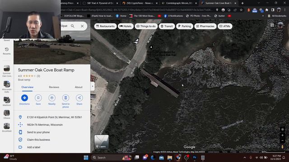
Task: Filter map by ATMs
Action: point(225,26)
